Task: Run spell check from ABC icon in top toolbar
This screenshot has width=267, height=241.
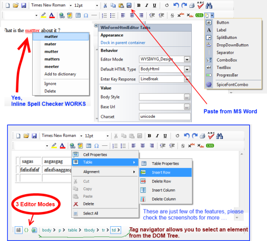Action: click(200, 5)
